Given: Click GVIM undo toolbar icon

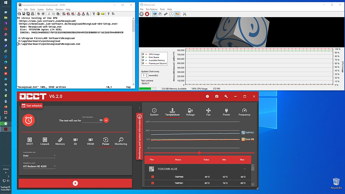Looking at the screenshot, I should (x=38, y=14).
